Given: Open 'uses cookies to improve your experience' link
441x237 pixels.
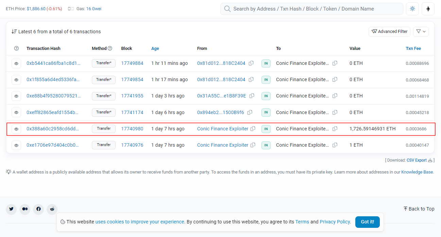Looking at the screenshot, I should coord(140,222).
